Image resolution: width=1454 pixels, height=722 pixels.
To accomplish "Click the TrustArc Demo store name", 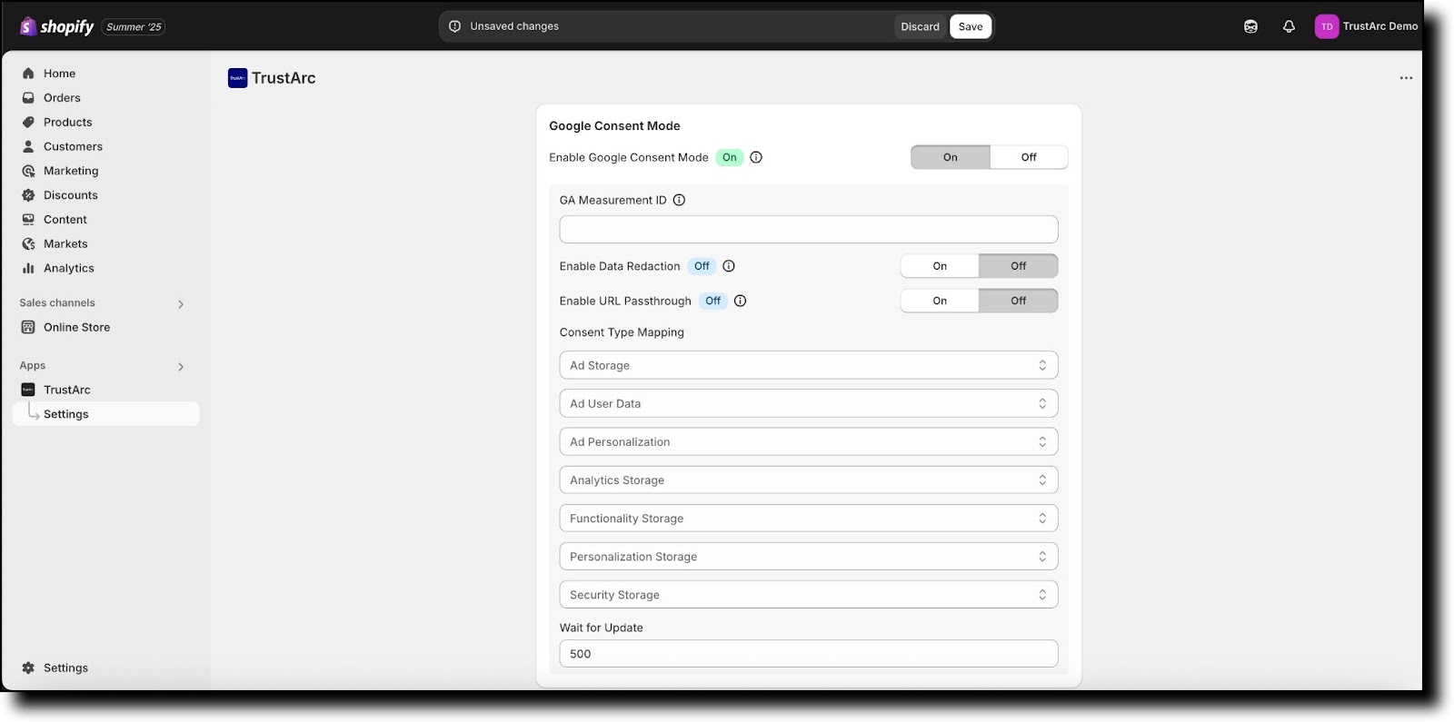I will (1380, 26).
